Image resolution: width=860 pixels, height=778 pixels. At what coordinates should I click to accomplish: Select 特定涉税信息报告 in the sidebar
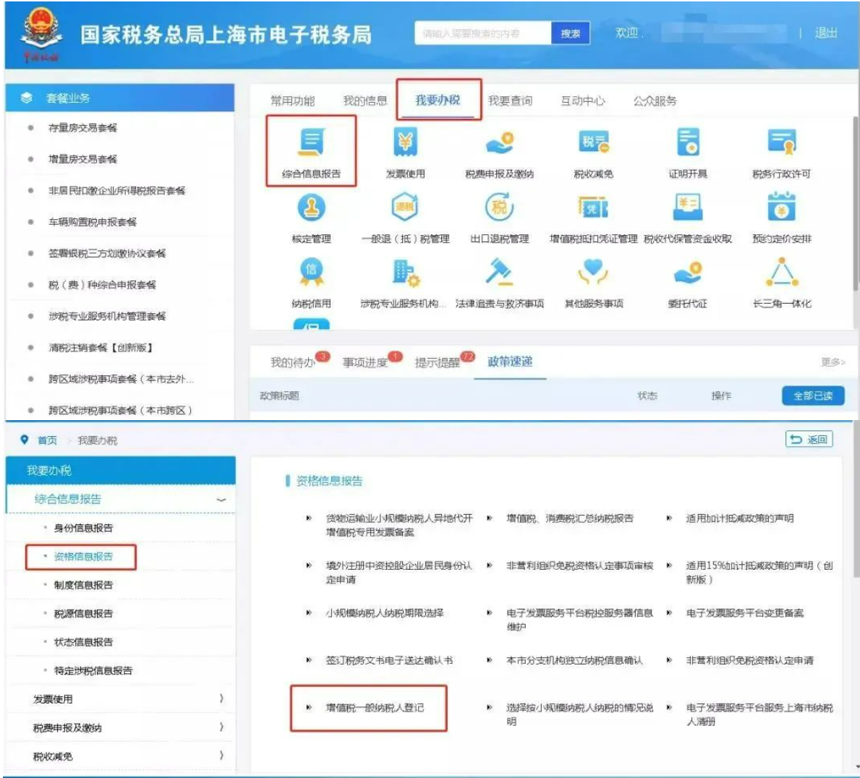[93, 670]
